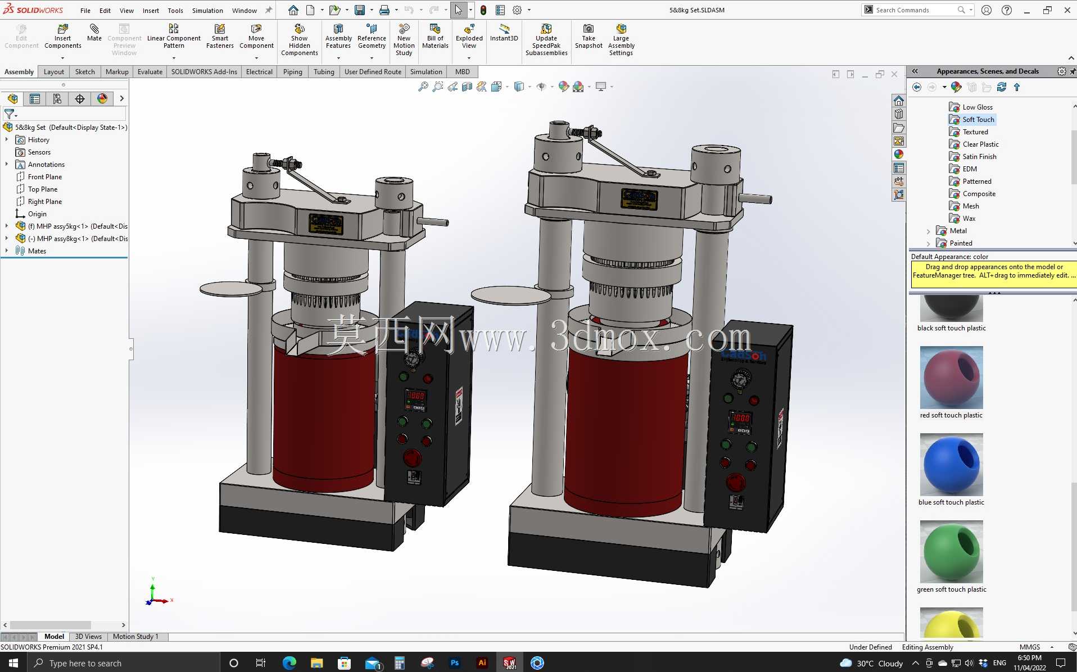Open Reference Geometry tool
The width and height of the screenshot is (1077, 672).
pos(372,36)
